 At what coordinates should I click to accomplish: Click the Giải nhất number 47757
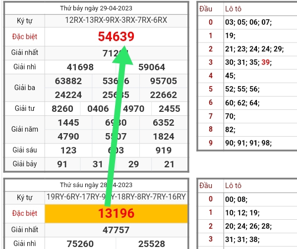coord(116,230)
